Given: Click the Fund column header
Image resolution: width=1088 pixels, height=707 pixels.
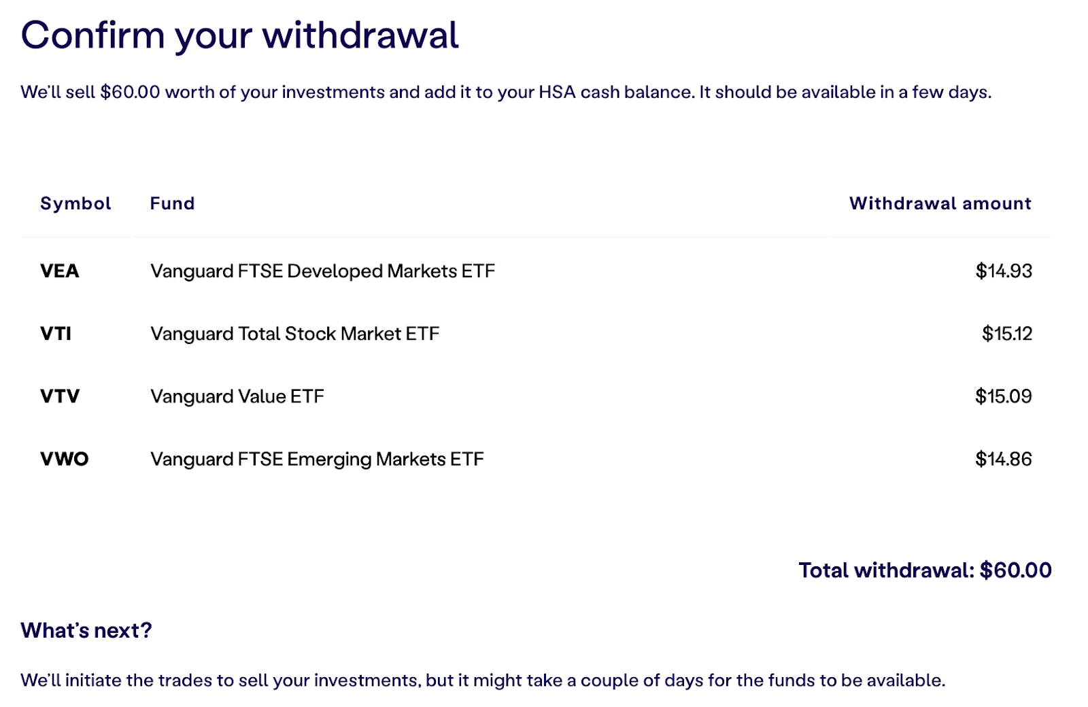Looking at the screenshot, I should pos(172,203).
